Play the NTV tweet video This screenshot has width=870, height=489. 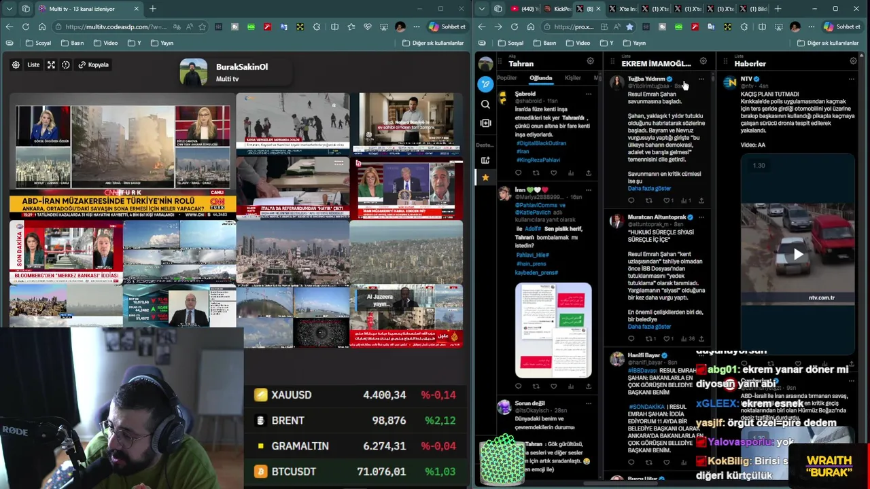(798, 255)
